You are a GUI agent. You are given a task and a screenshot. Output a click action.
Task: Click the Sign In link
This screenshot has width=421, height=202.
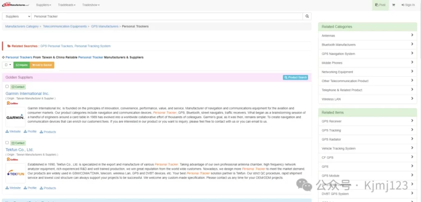(x=408, y=5)
